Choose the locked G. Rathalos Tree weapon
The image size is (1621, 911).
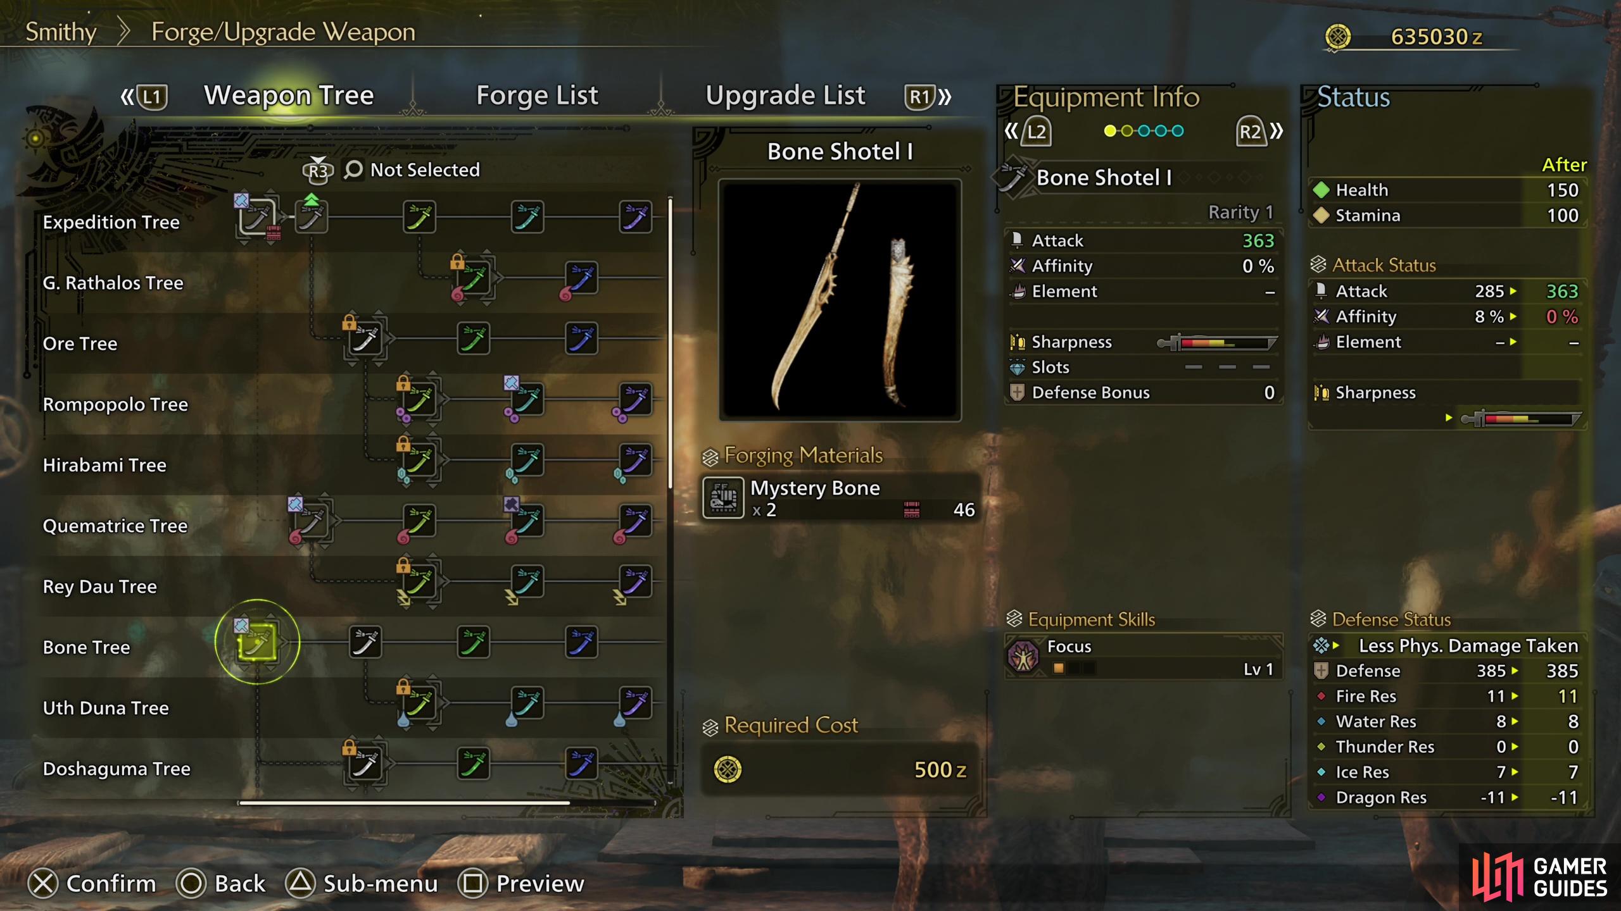[x=474, y=278]
